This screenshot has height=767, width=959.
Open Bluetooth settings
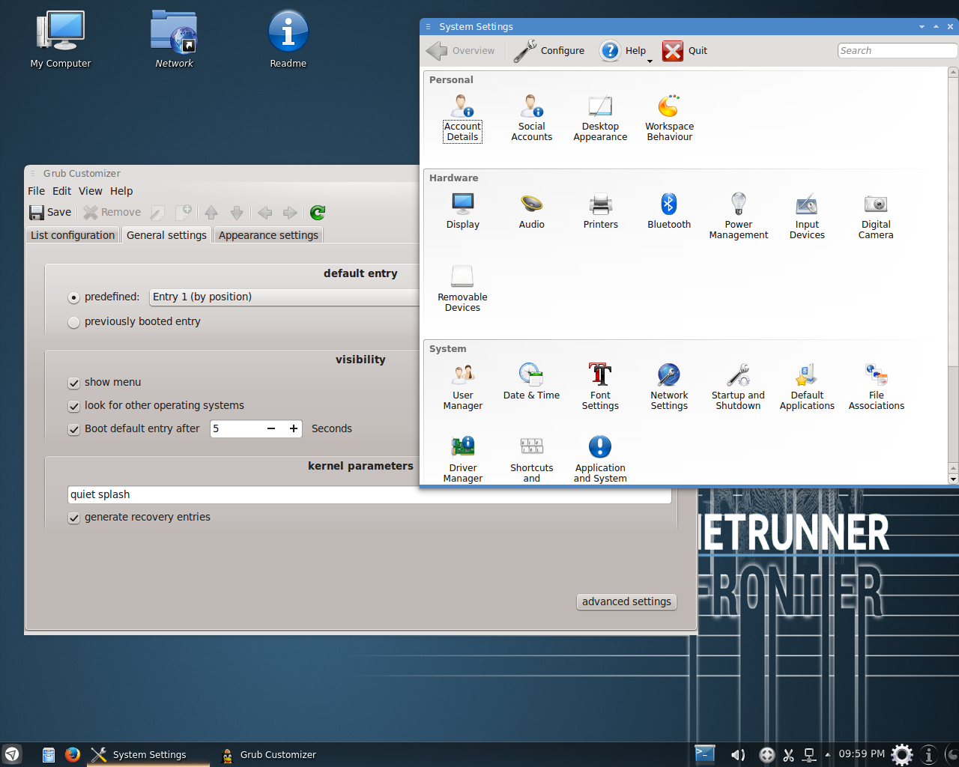click(669, 211)
